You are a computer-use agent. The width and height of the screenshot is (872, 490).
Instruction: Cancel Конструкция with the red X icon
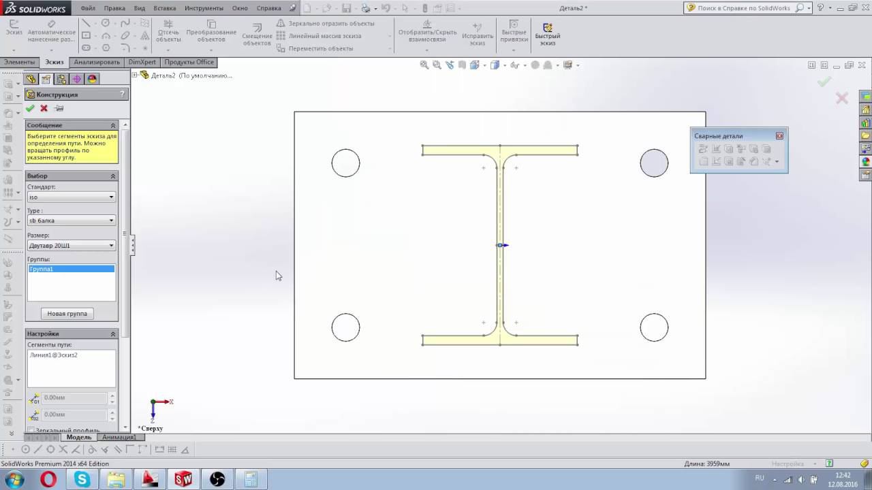point(44,108)
